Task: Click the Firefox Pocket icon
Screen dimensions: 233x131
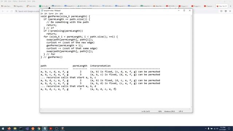Action: coord(221,11)
